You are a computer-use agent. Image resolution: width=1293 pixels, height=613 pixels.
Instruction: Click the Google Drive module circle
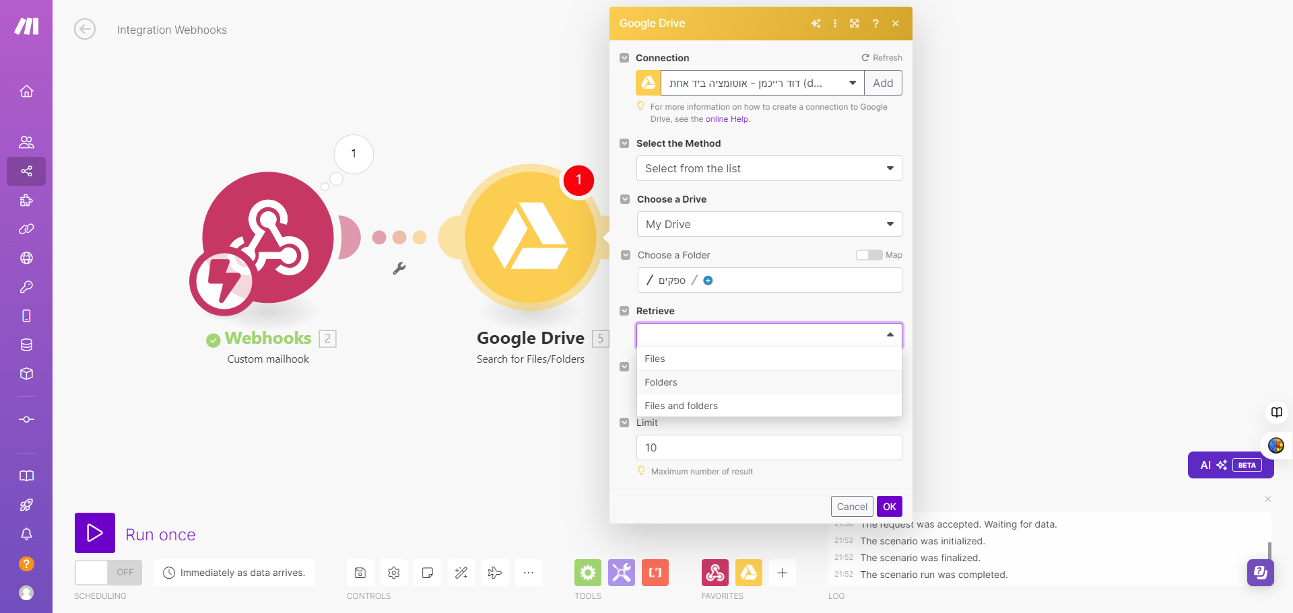[x=531, y=238]
